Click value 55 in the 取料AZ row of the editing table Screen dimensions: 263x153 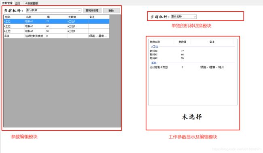[x=57, y=31]
